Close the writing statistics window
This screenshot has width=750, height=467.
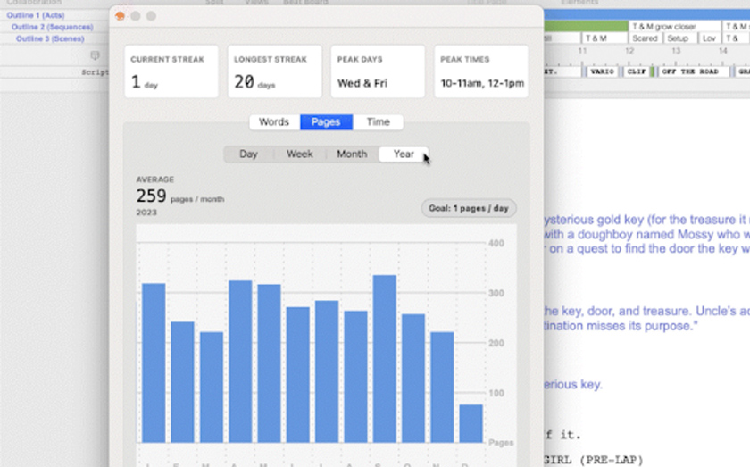pyautogui.click(x=121, y=16)
